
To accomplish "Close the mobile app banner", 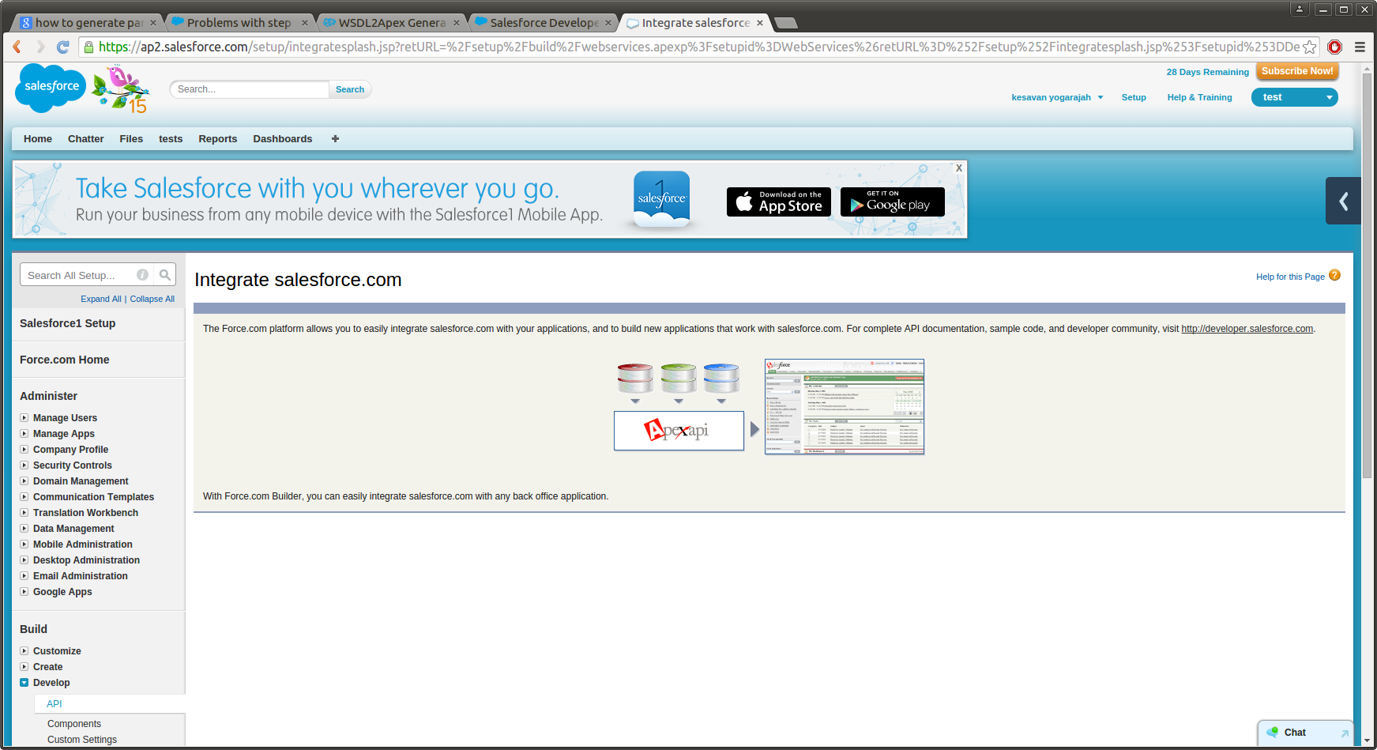I will pos(959,168).
